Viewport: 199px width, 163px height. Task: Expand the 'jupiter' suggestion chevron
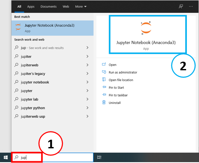pos(87,56)
